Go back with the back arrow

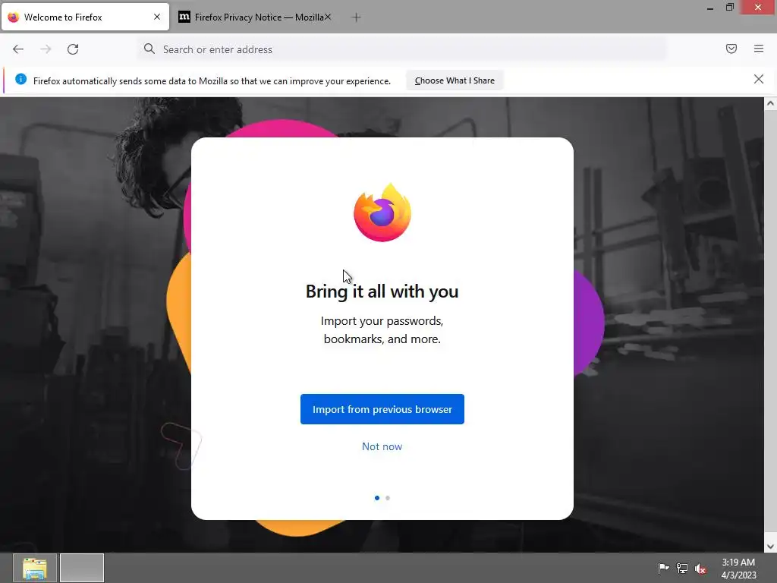click(18, 49)
